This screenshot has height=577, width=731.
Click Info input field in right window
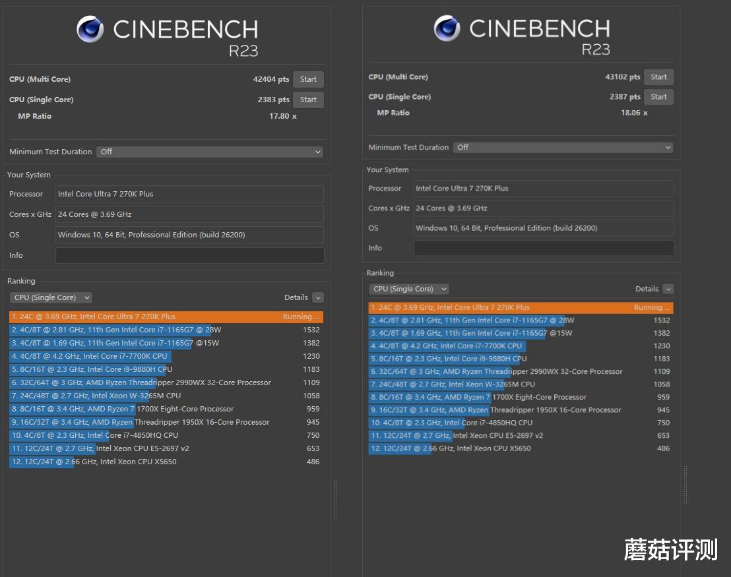544,248
